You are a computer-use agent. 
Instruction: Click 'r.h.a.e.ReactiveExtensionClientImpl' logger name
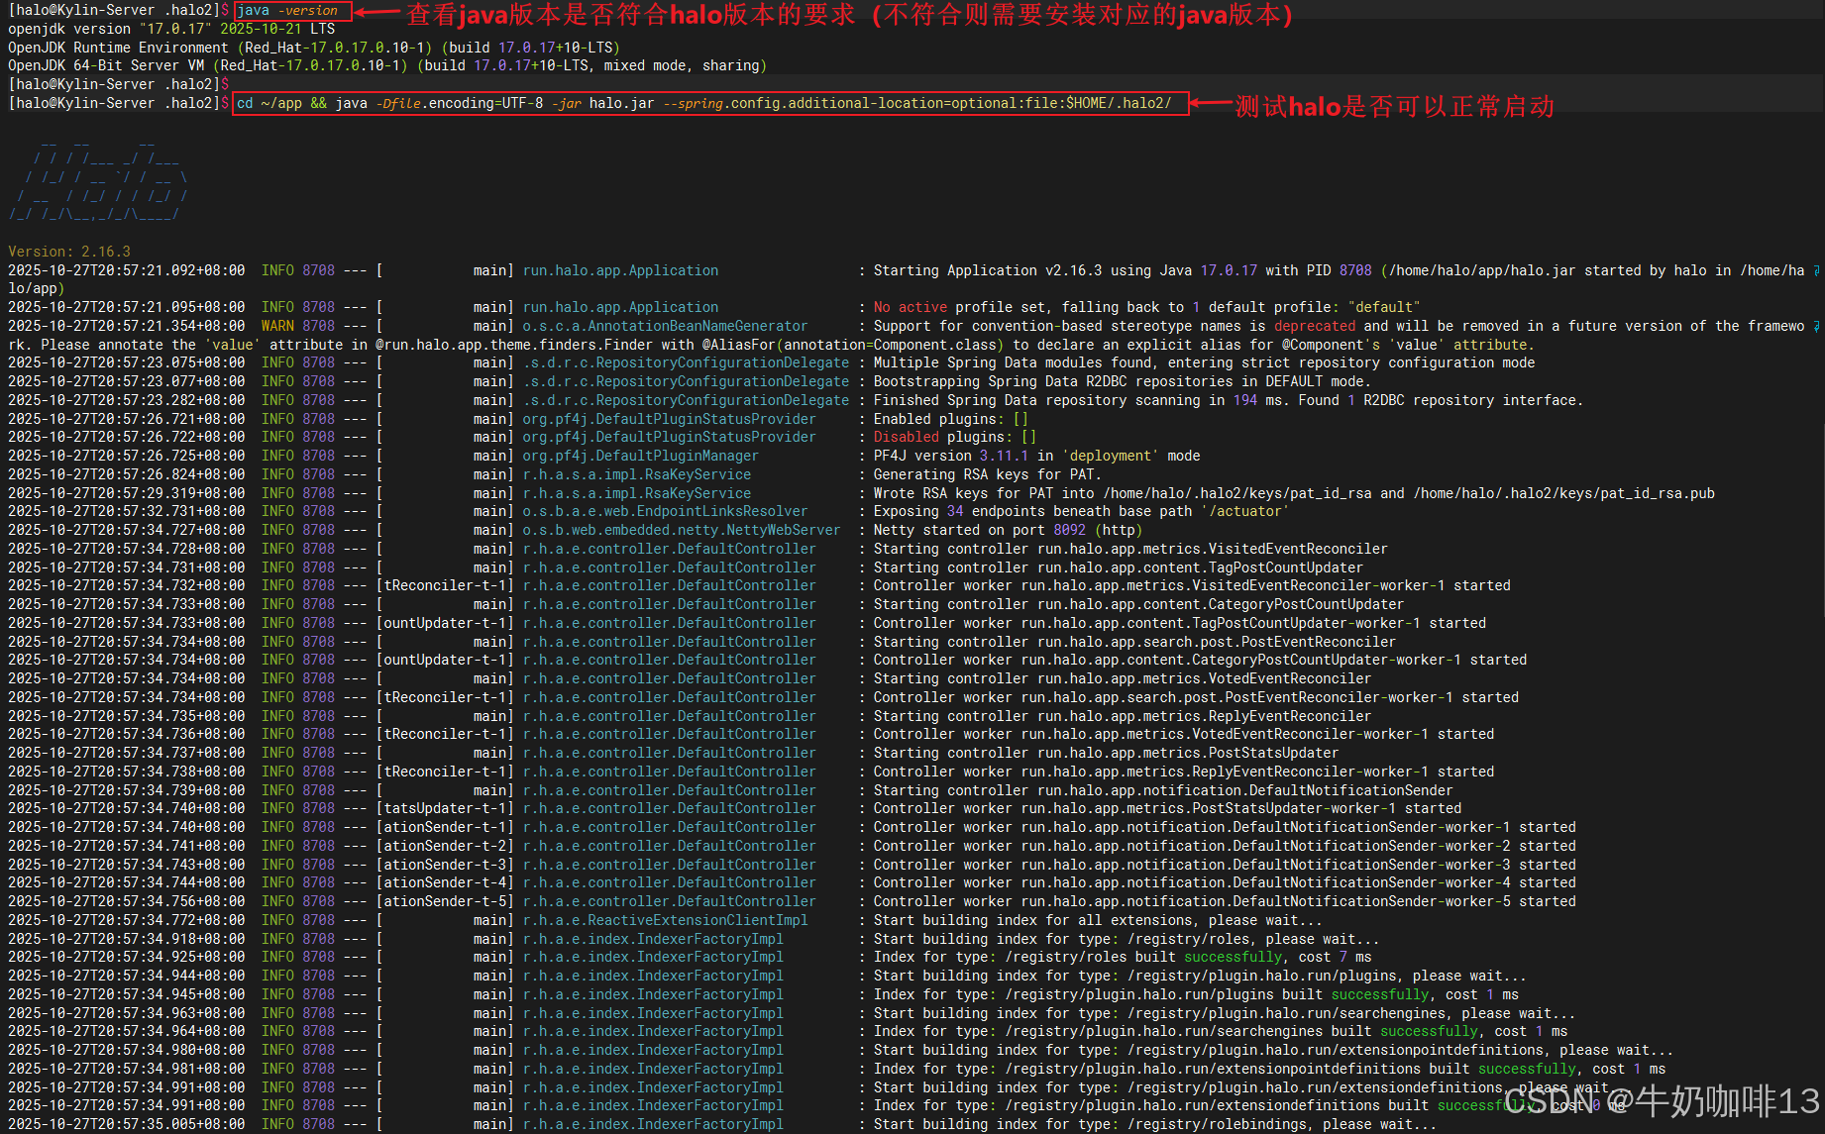[665, 920]
